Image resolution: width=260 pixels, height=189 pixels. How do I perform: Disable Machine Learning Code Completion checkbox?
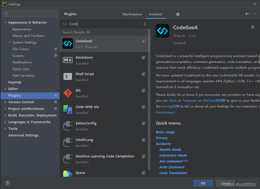(143, 156)
